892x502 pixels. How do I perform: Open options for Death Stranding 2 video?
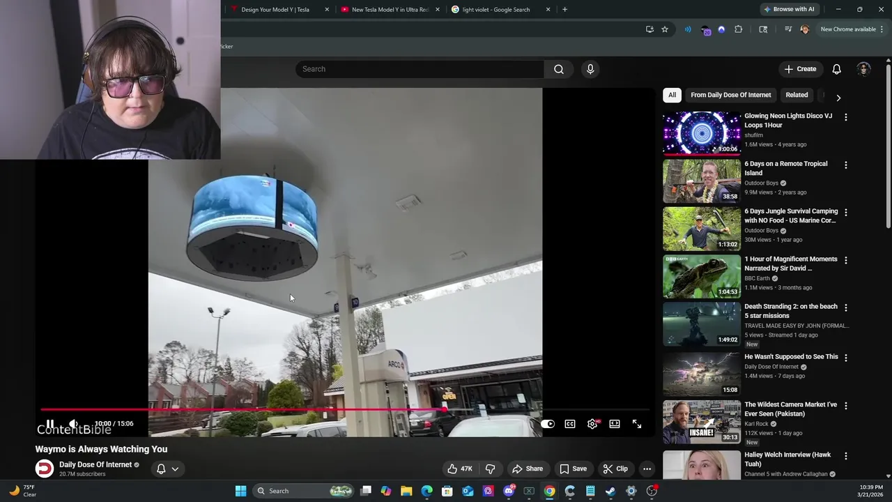(846, 307)
